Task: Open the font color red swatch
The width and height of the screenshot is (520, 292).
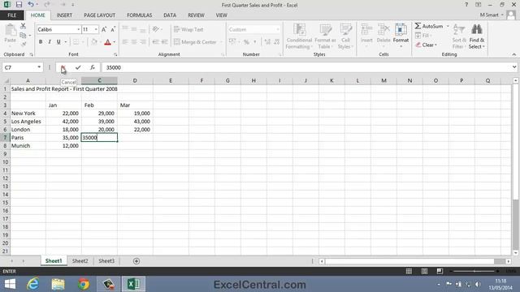Action: [x=107, y=42]
